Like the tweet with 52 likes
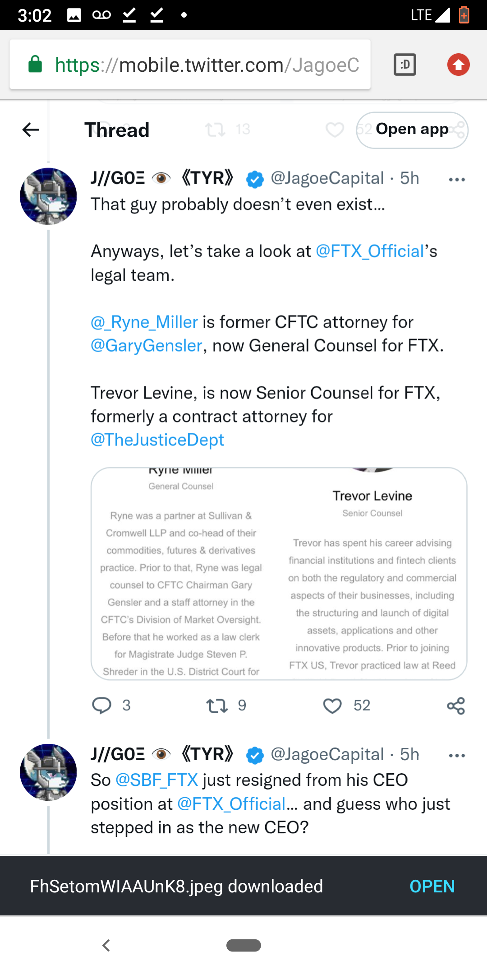The width and height of the screenshot is (487, 975). point(332,706)
